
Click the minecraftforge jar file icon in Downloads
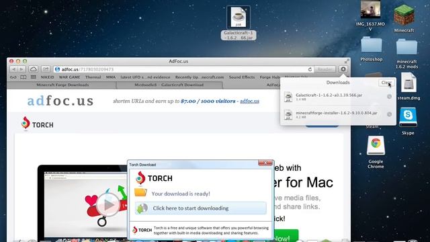288,115
